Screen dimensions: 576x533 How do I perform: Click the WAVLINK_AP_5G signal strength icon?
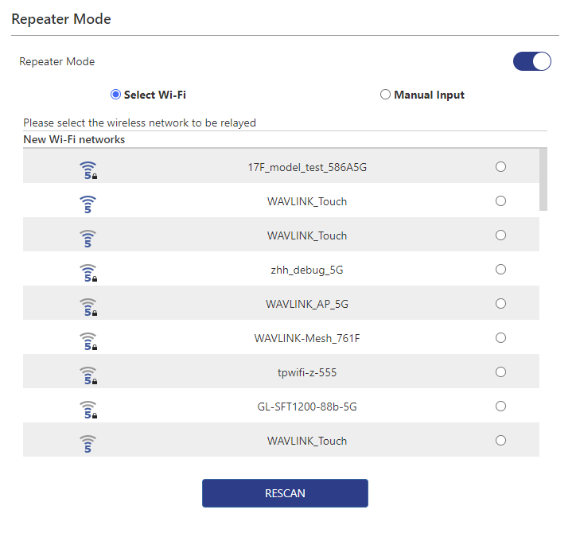pos(88,305)
